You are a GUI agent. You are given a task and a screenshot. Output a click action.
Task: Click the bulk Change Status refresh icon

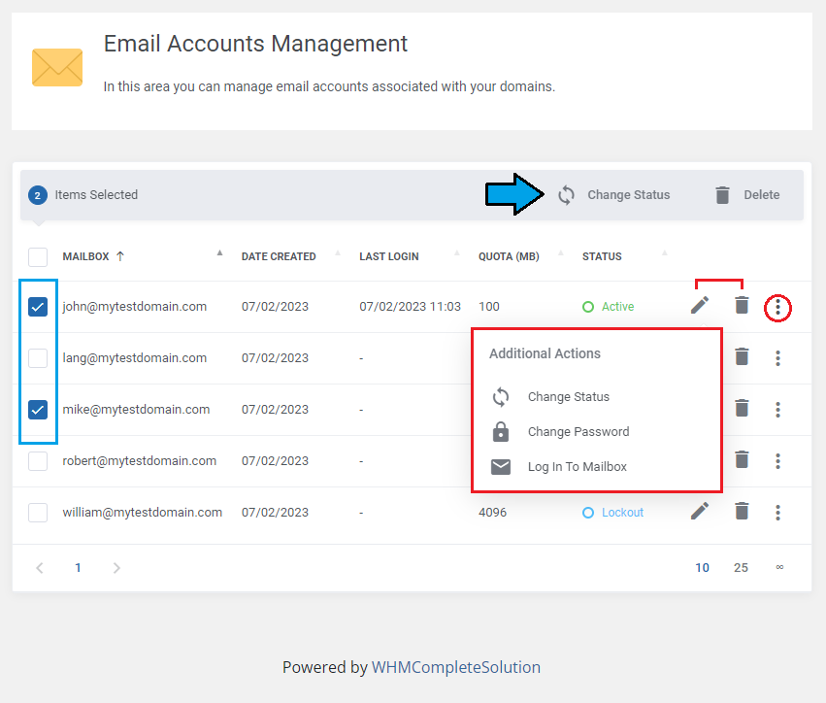pyautogui.click(x=566, y=195)
